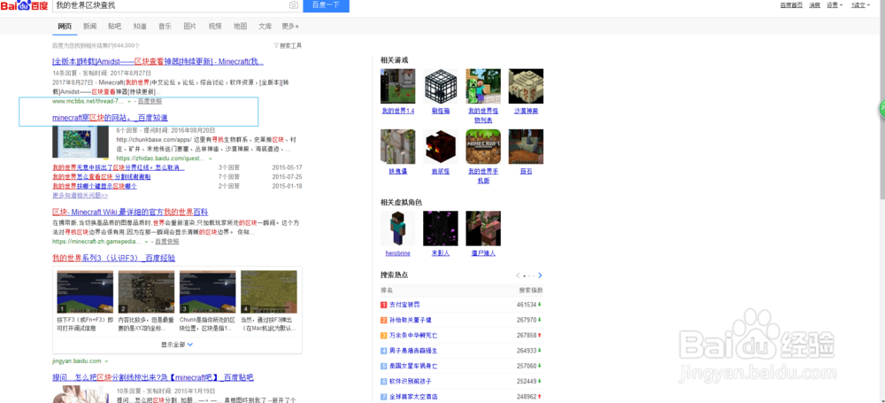This screenshot has width=885, height=403.
Task: Click the 岩浆怪 magma cube image
Action: click(x=441, y=146)
